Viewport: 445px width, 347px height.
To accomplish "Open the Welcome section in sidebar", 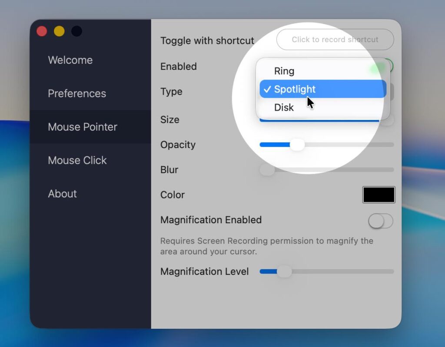I will [x=70, y=60].
